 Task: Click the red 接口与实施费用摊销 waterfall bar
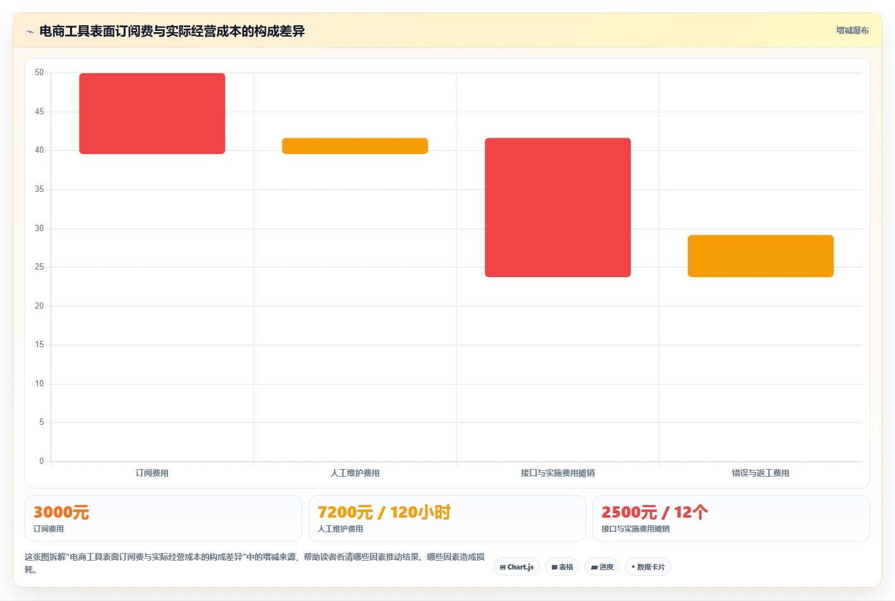point(558,208)
